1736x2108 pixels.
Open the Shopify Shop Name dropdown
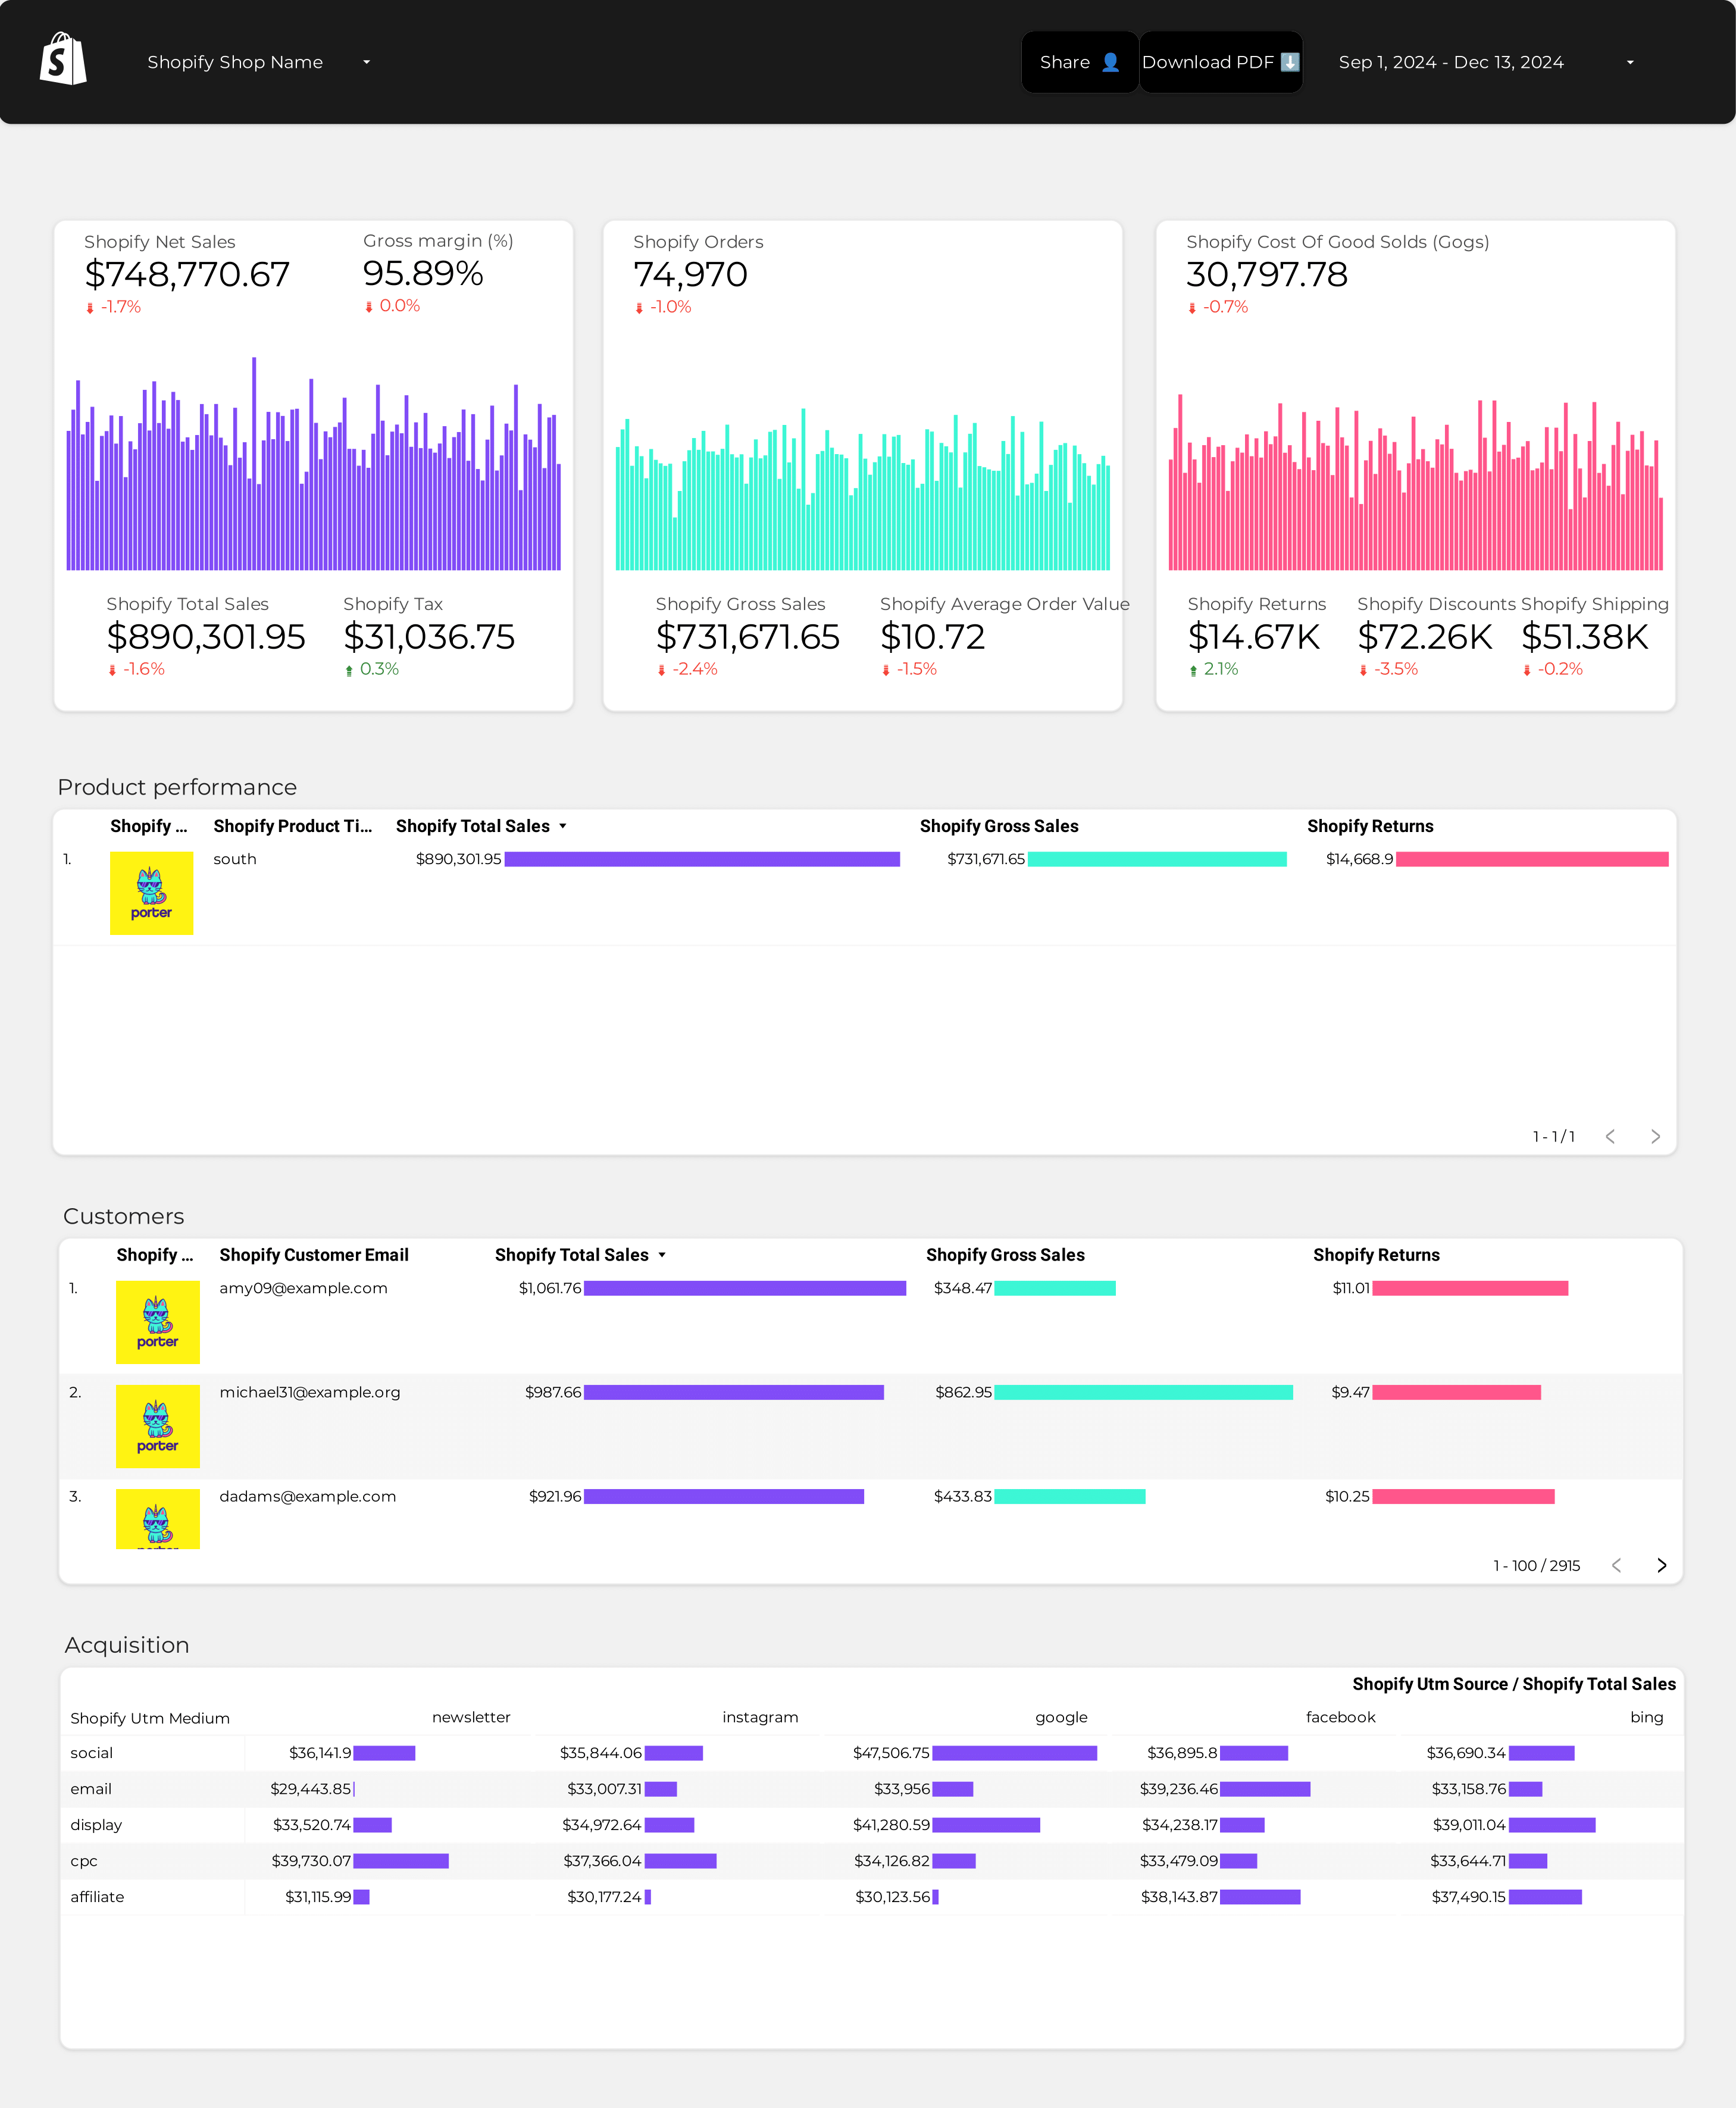pos(259,62)
